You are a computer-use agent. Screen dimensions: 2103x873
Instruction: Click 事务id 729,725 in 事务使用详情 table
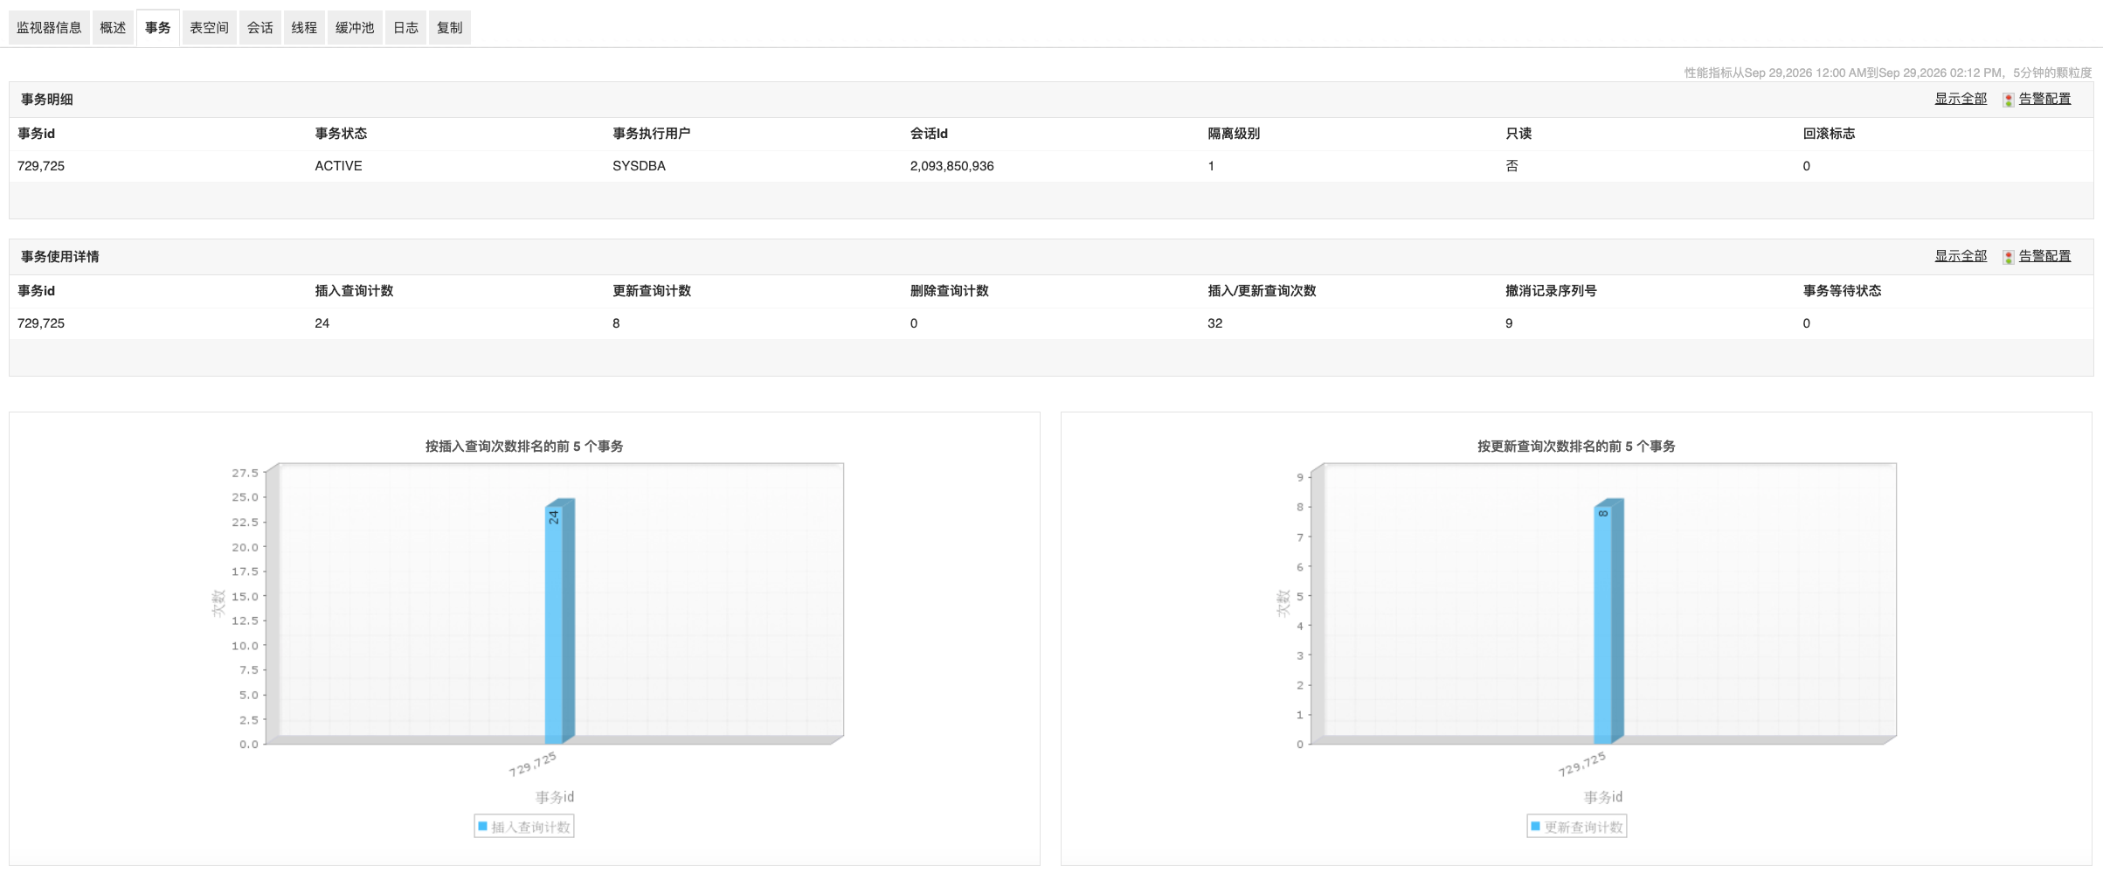coord(41,323)
